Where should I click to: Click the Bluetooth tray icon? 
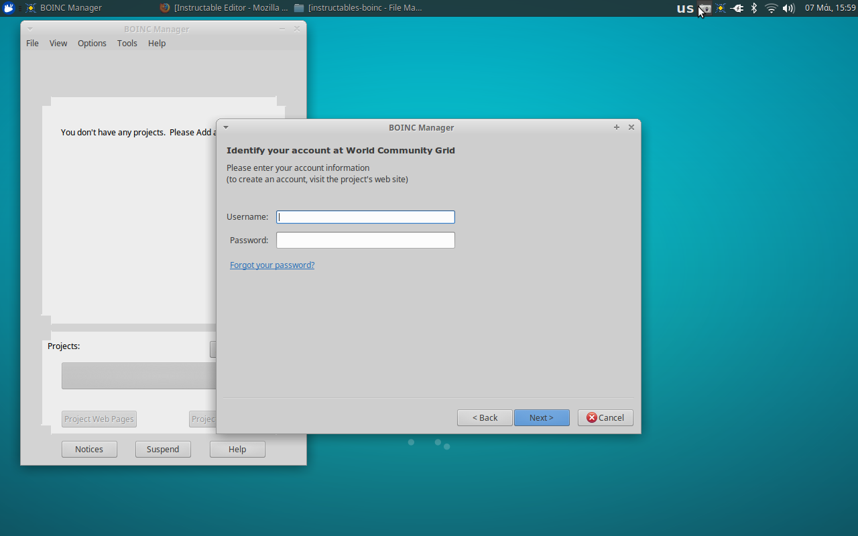(754, 8)
